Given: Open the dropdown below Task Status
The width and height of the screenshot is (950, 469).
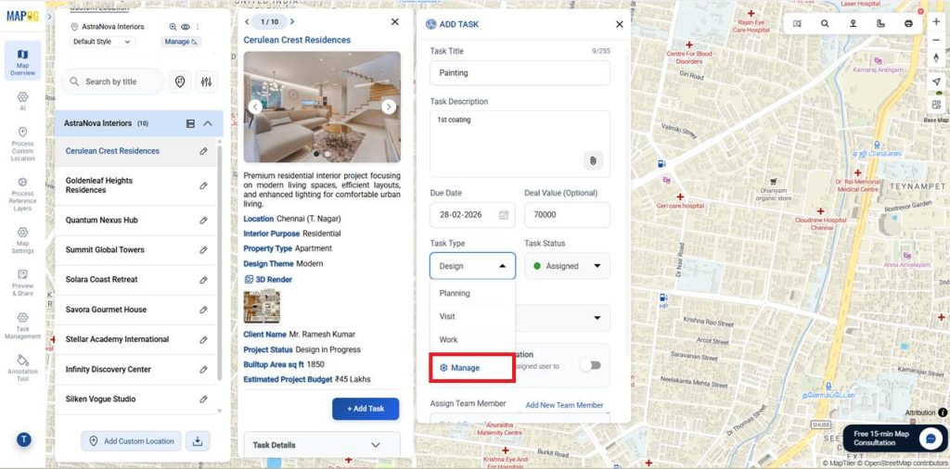Looking at the screenshot, I should pos(563,318).
